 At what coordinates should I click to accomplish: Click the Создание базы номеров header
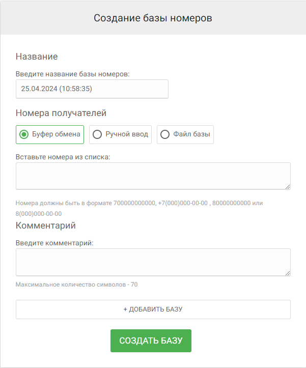point(153,18)
